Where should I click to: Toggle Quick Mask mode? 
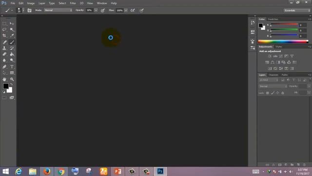[4, 98]
